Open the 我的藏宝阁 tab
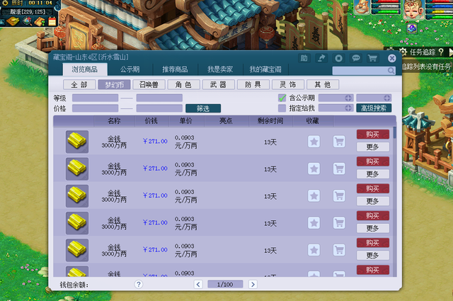Image resolution: width=453 pixels, height=301 pixels. 265,69
